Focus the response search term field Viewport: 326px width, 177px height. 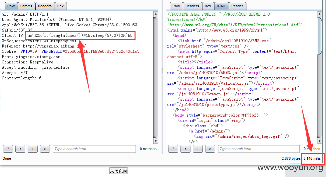point(259,149)
